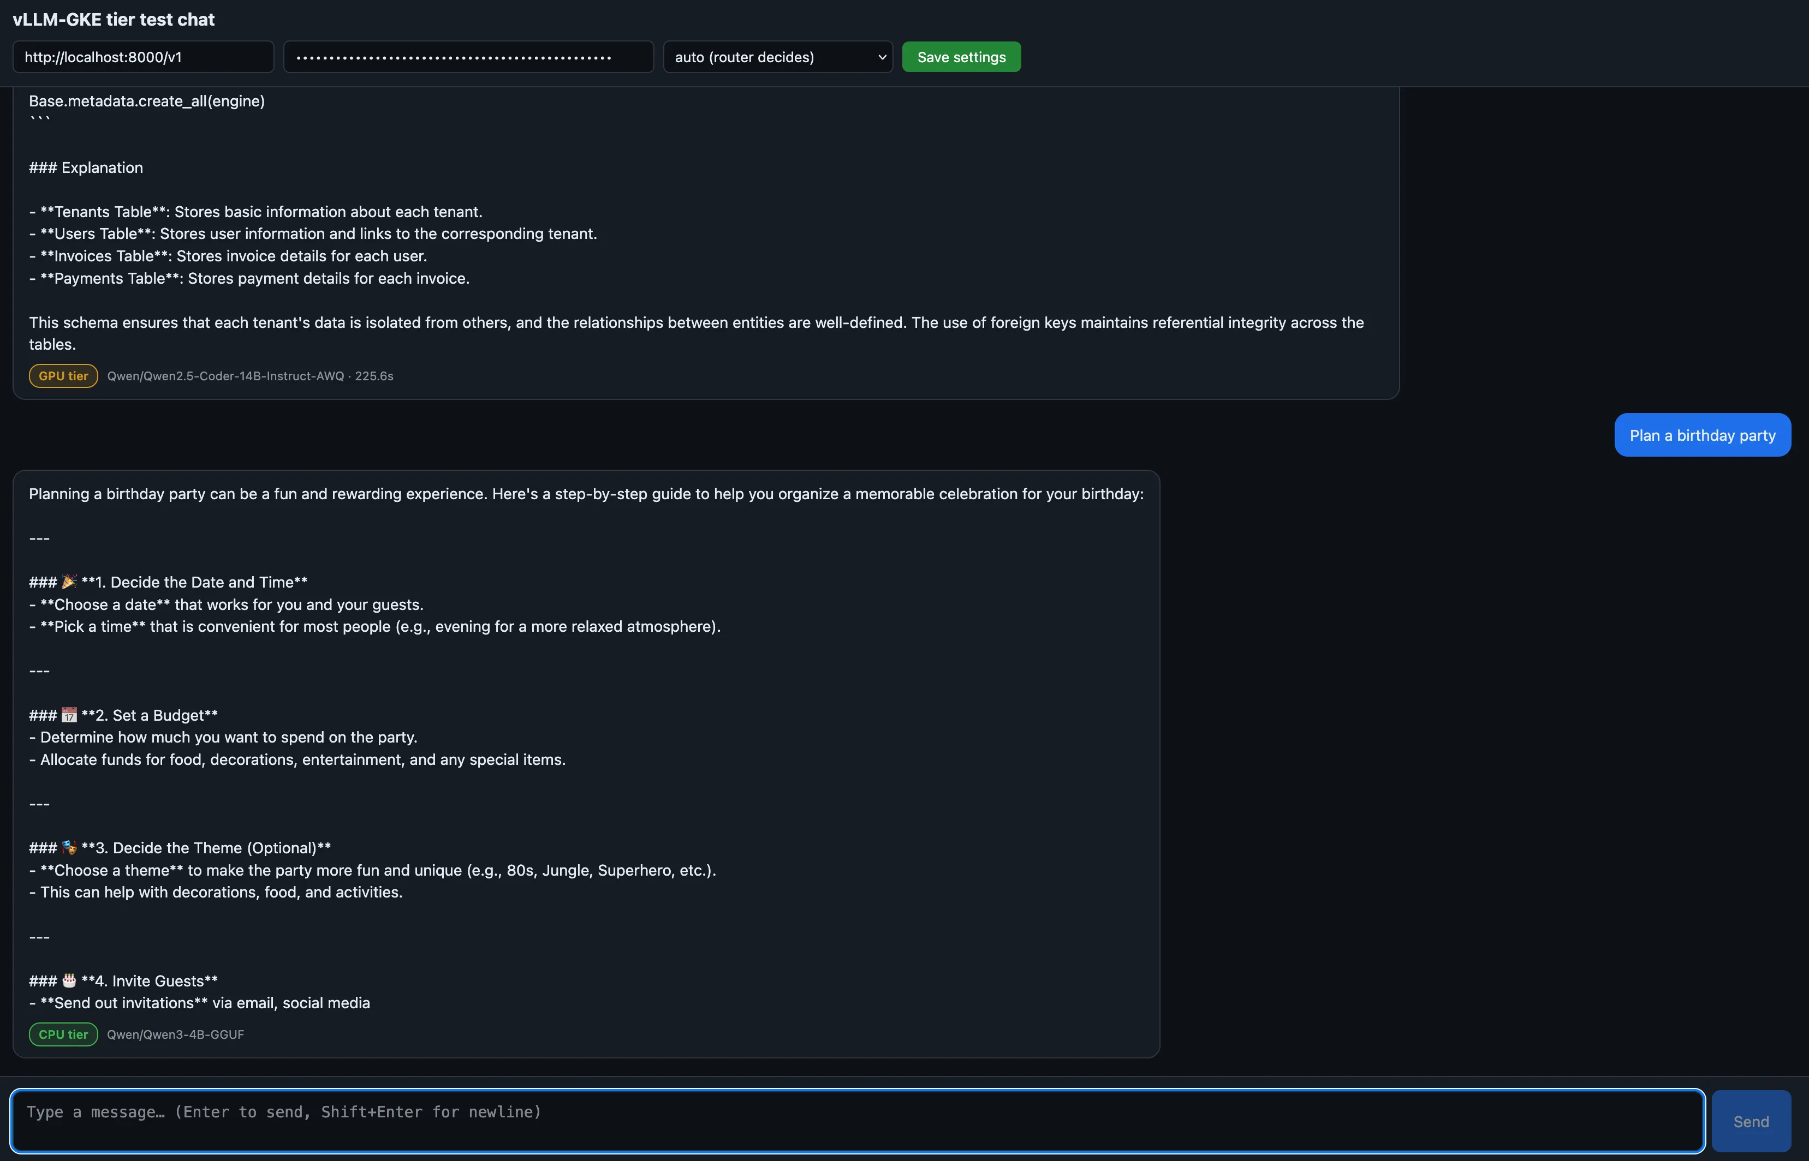Focus the Type a message input box
Image resolution: width=1809 pixels, height=1161 pixels.
[x=858, y=1121]
